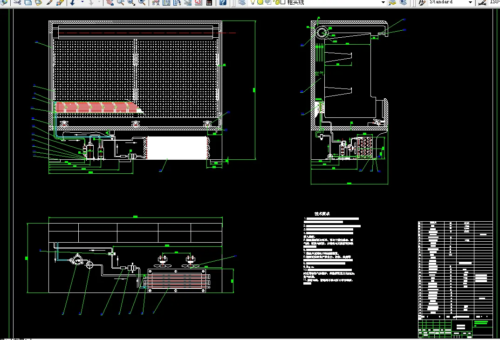Open the QuickCalc calculator icon
Image resolution: width=500 pixels, height=340 pixels.
209,2
